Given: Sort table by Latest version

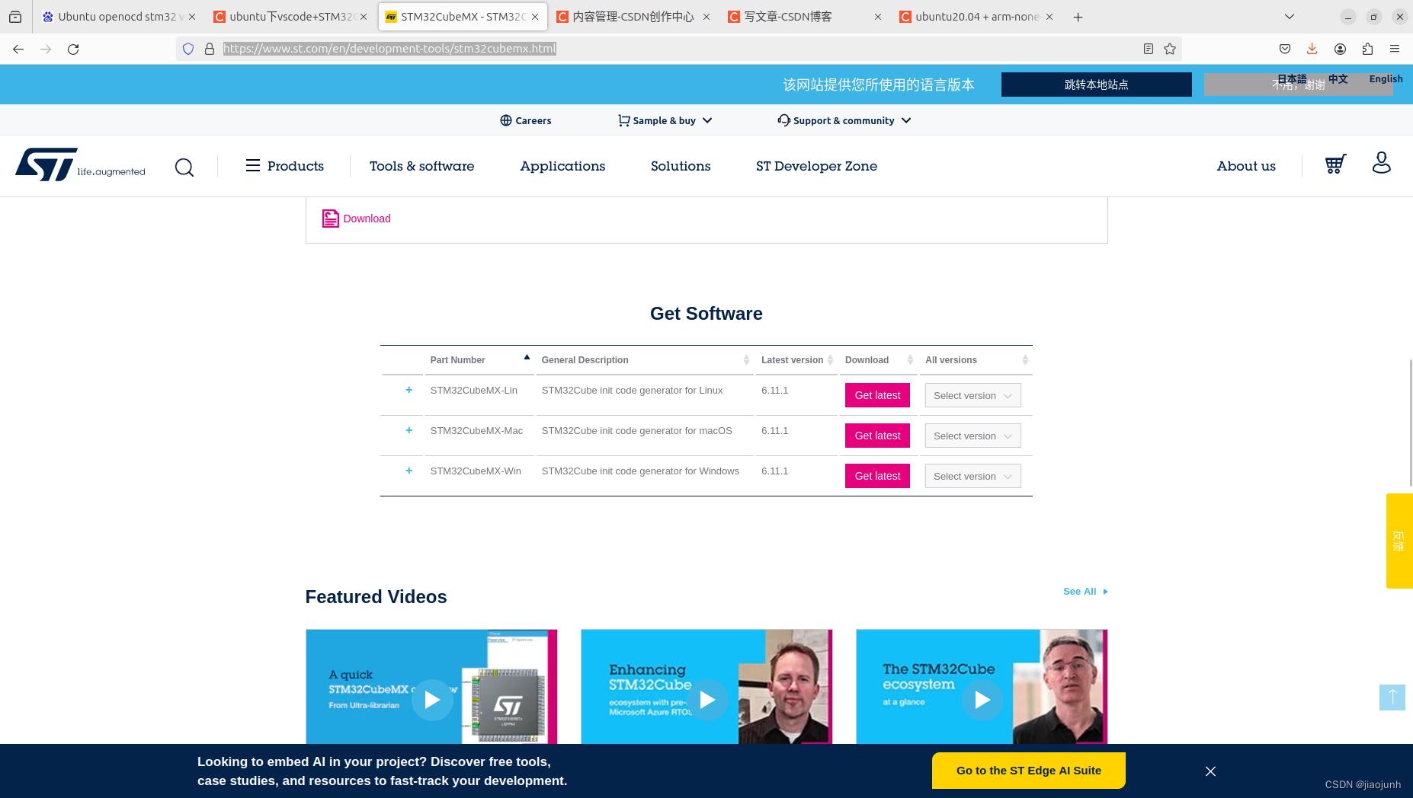Looking at the screenshot, I should [x=796, y=360].
